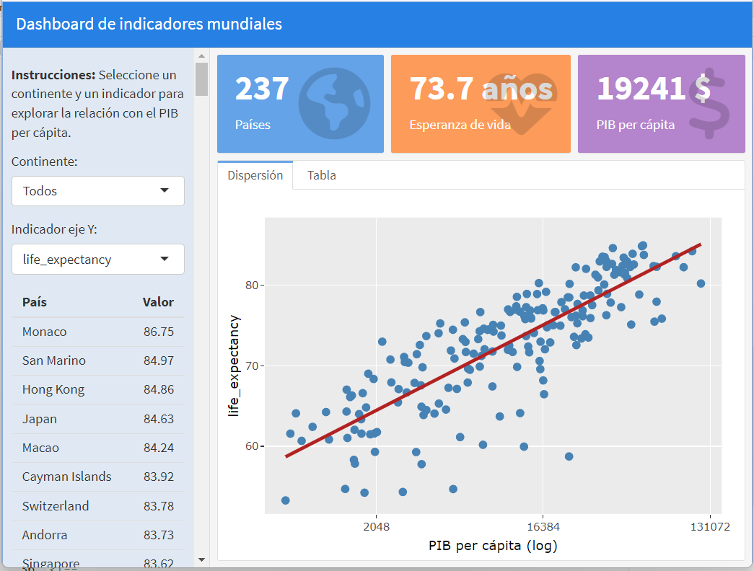754x571 pixels.
Task: Click the red regression line in the plot
Action: 493,350
